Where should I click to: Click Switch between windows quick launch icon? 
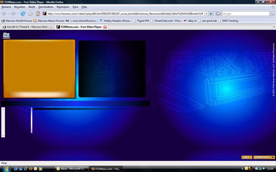coord(21,169)
